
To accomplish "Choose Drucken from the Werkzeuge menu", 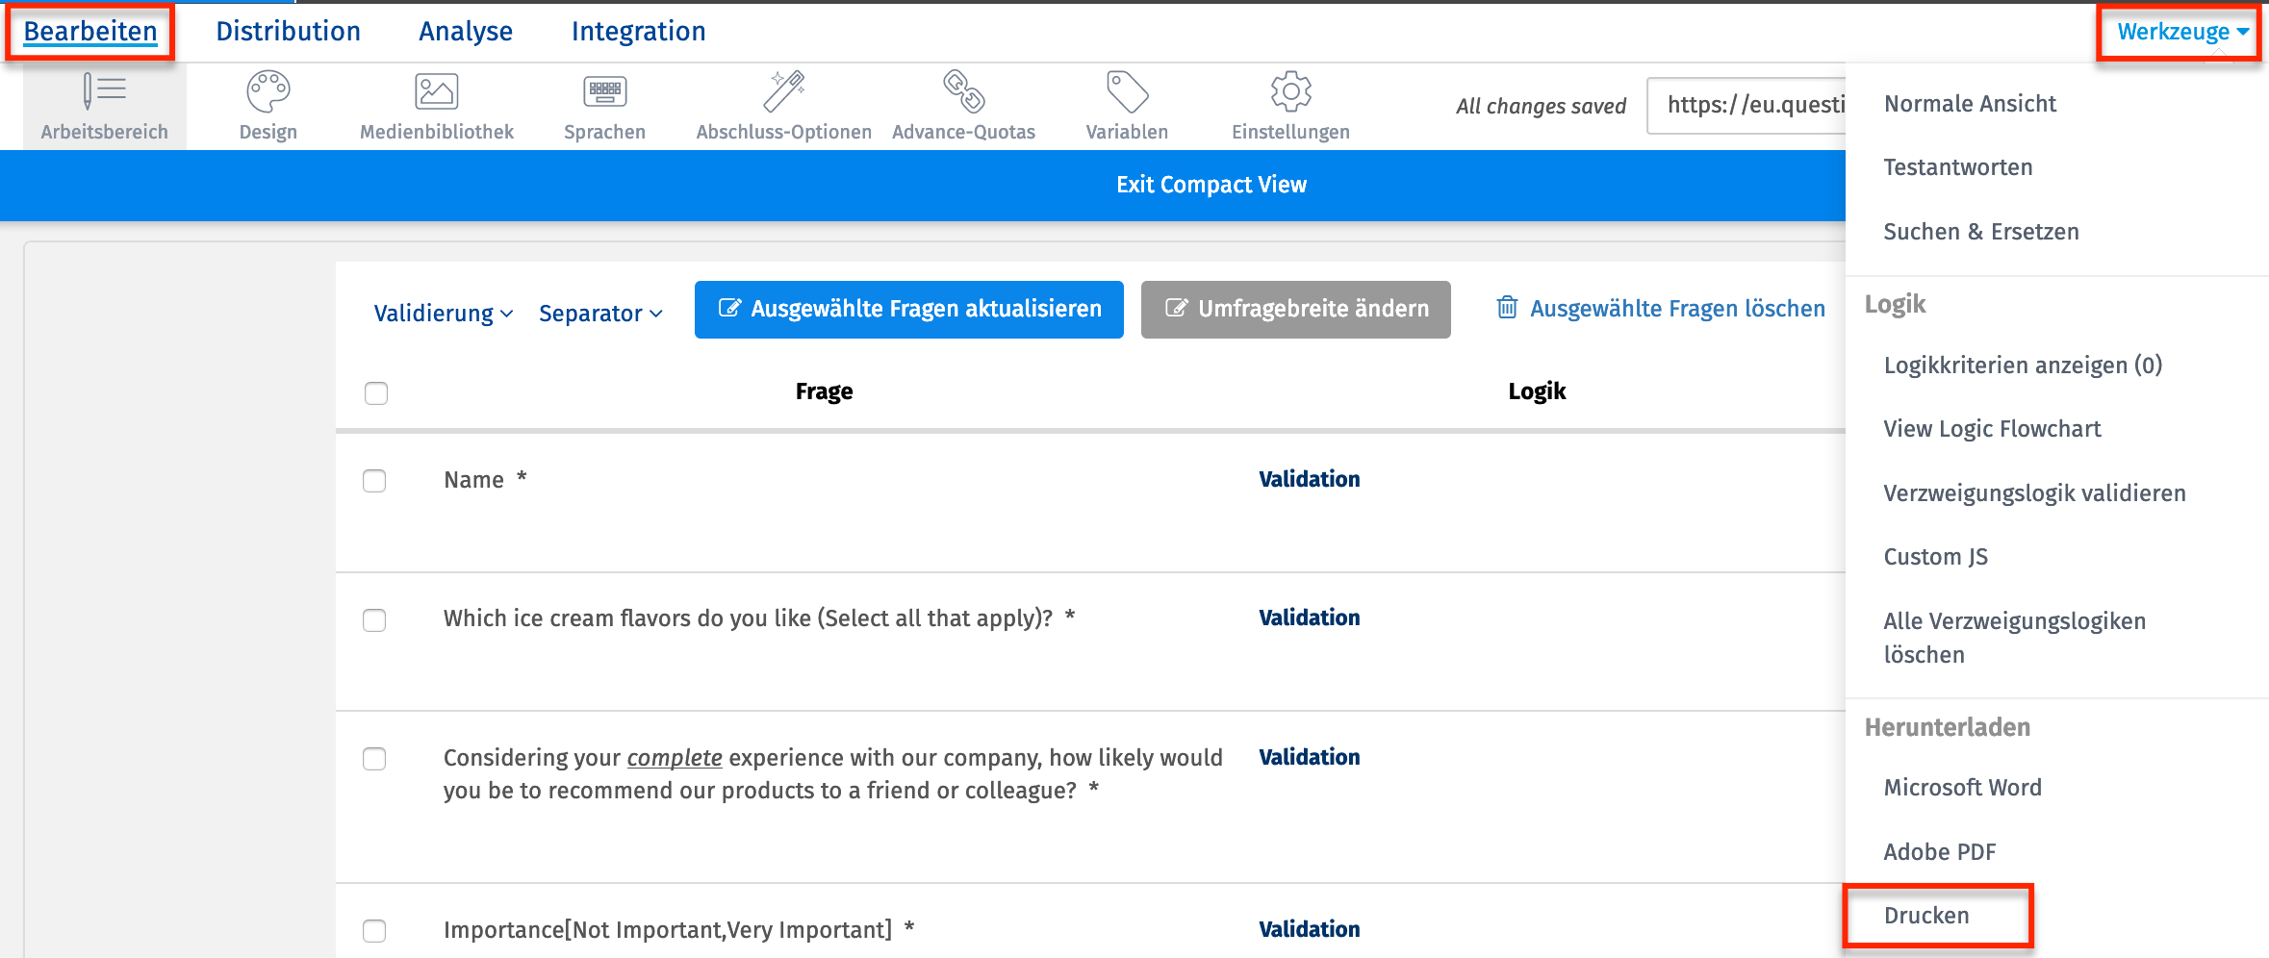I will (x=1926, y=916).
